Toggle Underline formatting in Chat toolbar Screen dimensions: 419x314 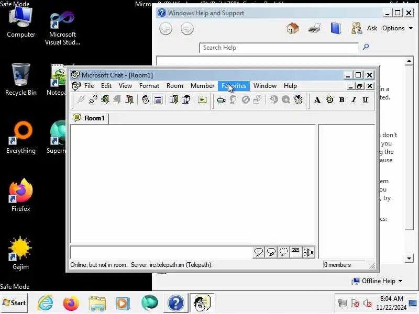point(365,100)
